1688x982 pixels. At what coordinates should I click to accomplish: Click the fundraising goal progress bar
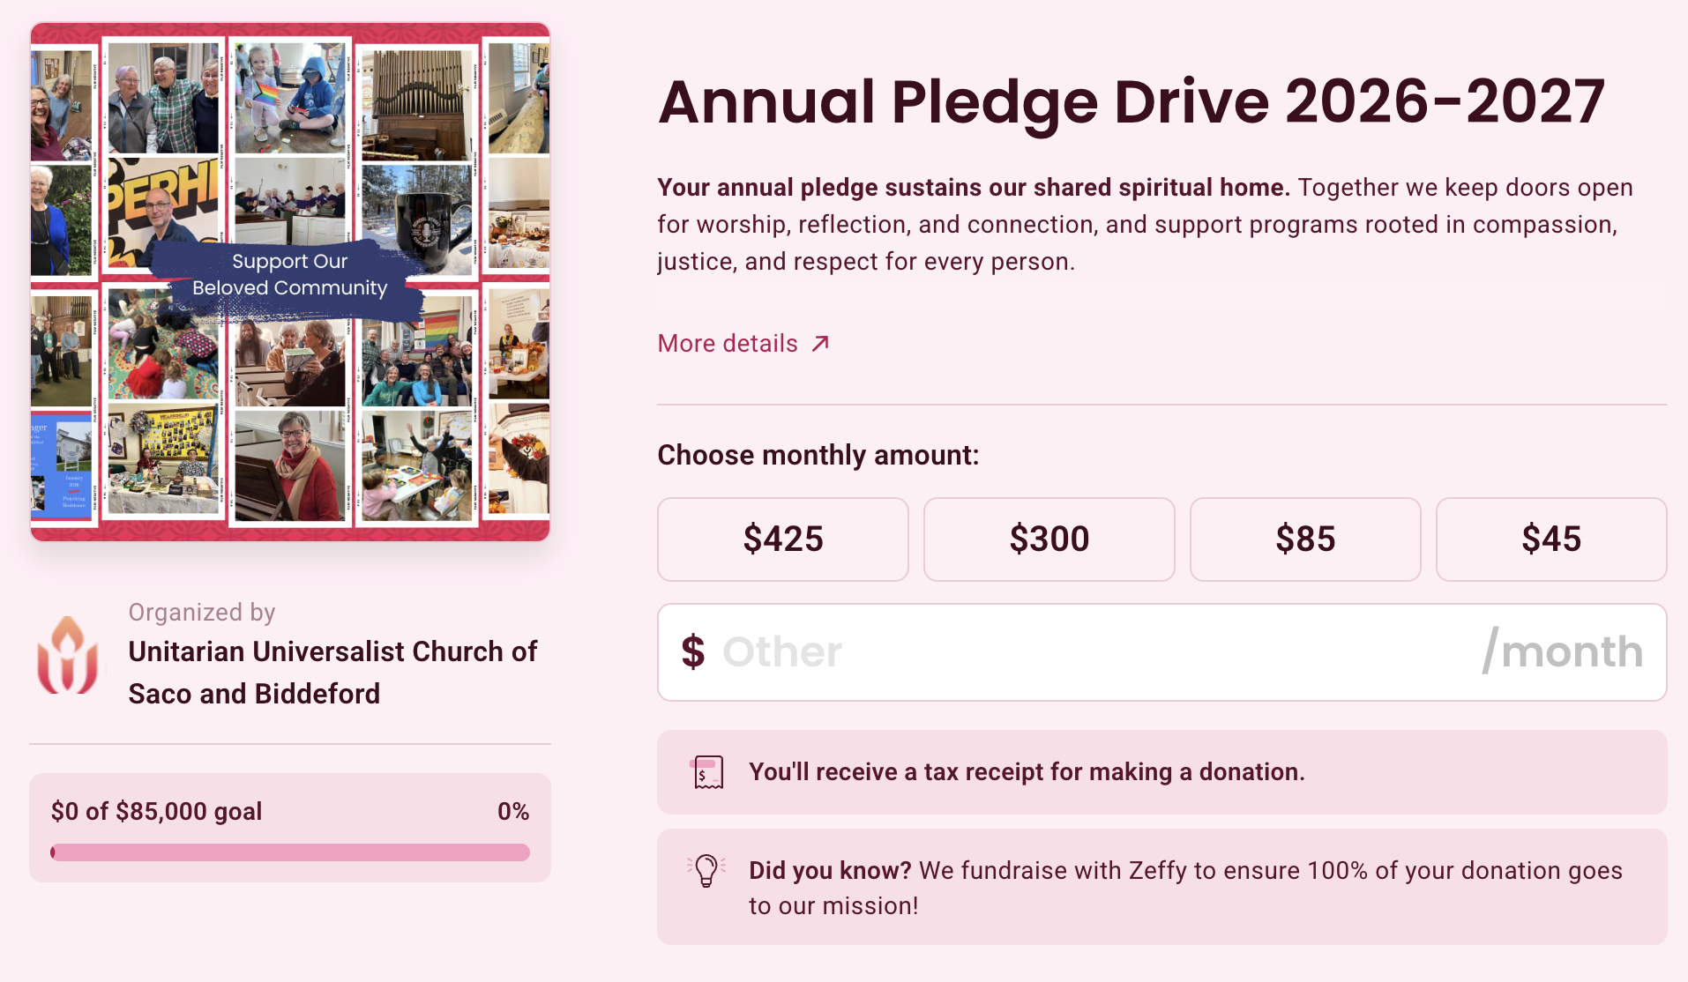coord(290,852)
